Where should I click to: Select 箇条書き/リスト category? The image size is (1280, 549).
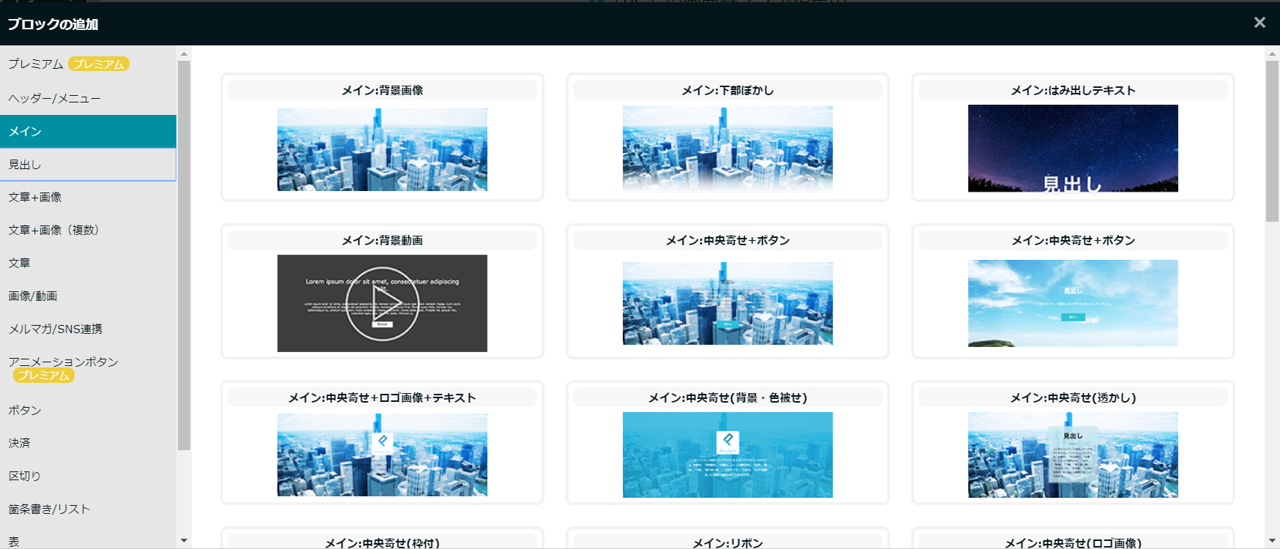[x=88, y=509]
